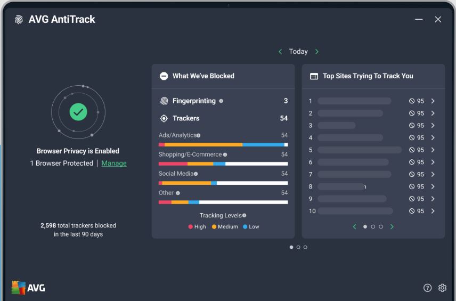Open the help question mark icon

(427, 288)
